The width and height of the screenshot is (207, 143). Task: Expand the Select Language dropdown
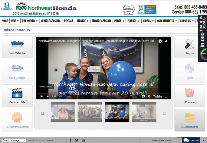coord(14,140)
